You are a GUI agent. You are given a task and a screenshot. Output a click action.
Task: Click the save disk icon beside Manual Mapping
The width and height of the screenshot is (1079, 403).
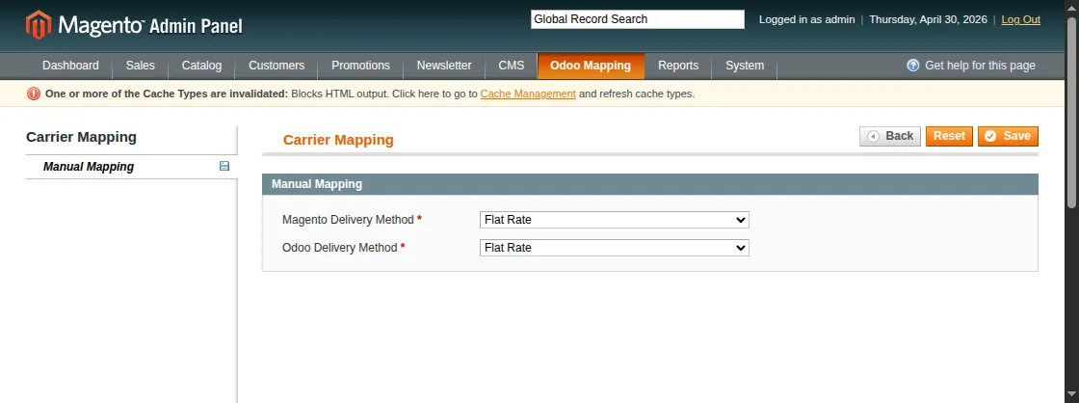pos(224,166)
